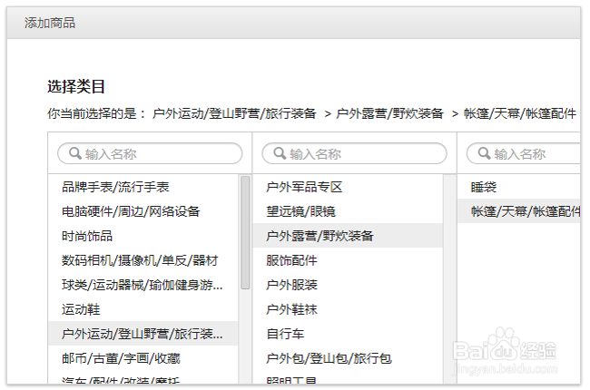This screenshot has height=390, width=590.
Task: Choose subcategory 服饰配件
Action: pos(348,260)
